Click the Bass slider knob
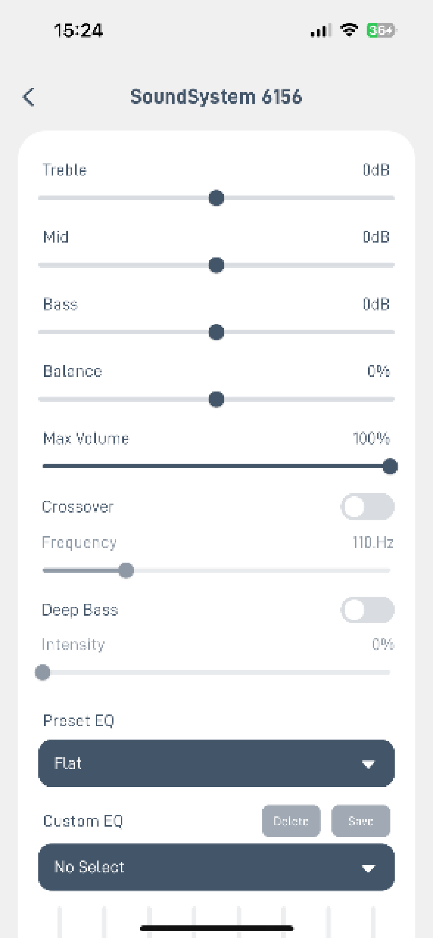The width and height of the screenshot is (433, 938). [216, 332]
